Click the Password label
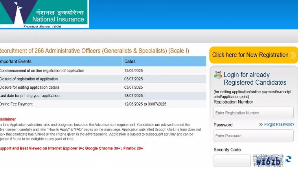 click(x=223, y=125)
